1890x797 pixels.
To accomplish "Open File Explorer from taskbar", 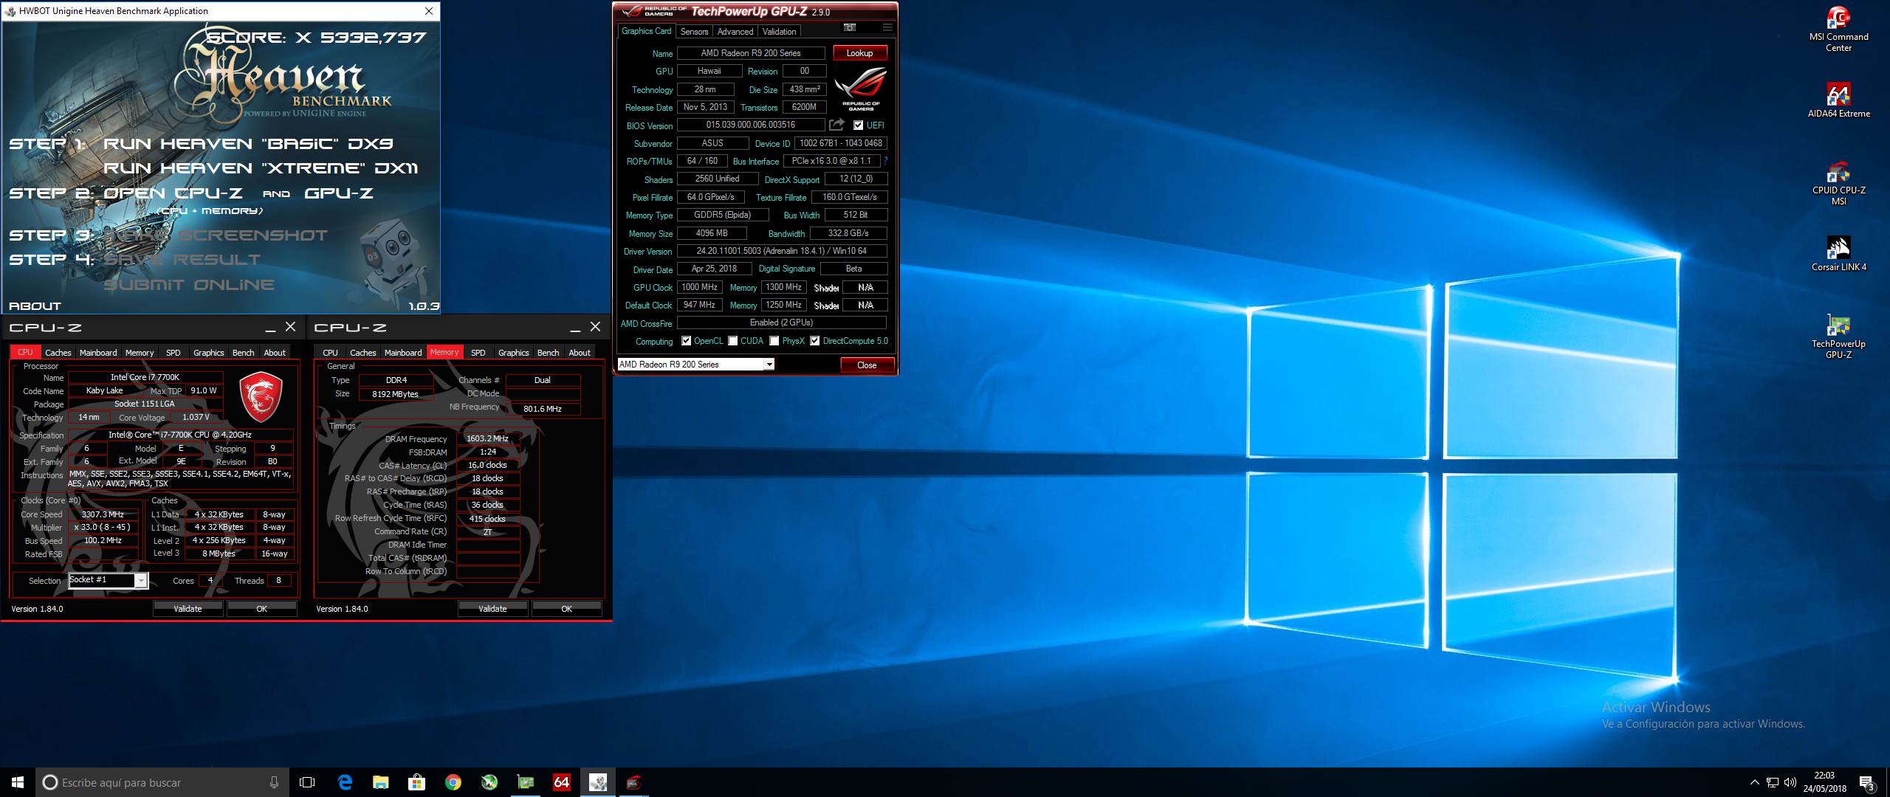I will [x=380, y=782].
